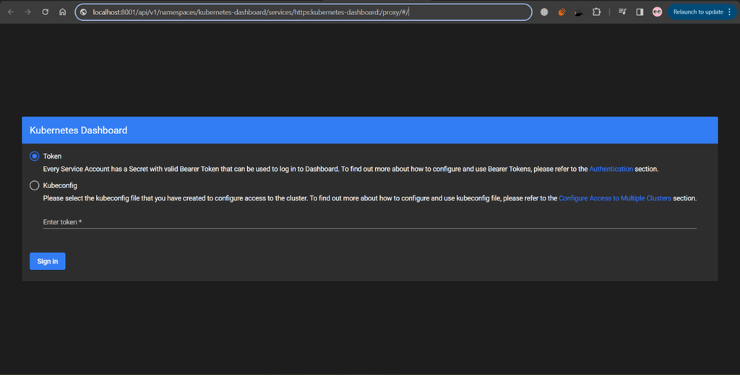
Task: Click the orange extension icon in toolbar
Action: [x=562, y=12]
